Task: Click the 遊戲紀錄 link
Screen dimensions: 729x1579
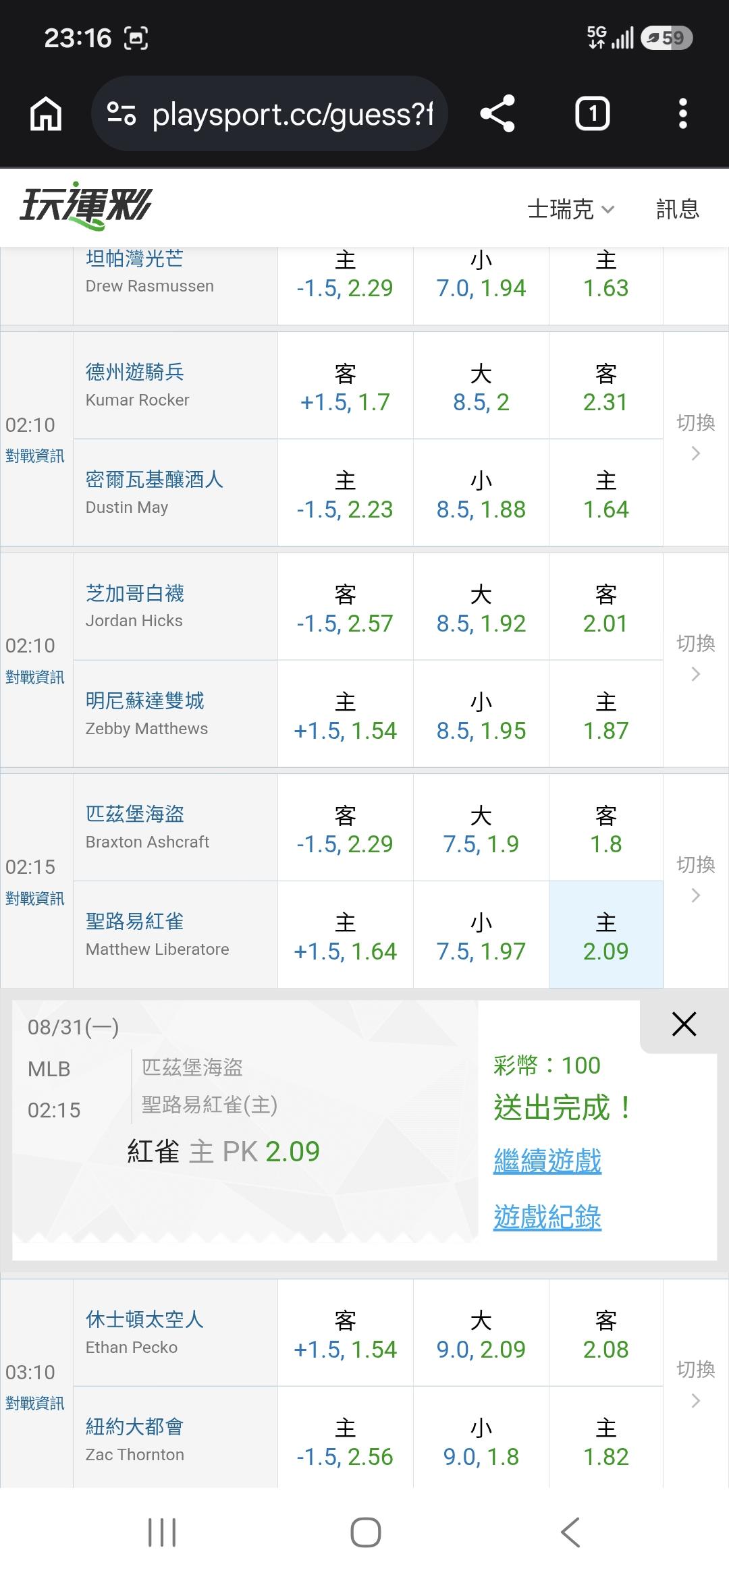Action: [x=547, y=1217]
